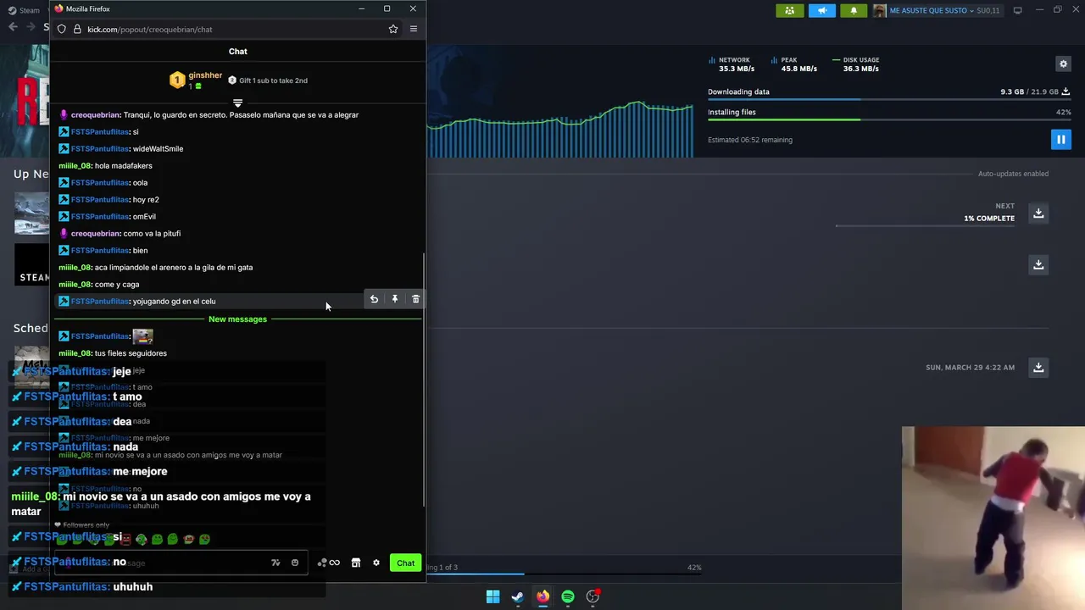
Task: Open the emoji picker in chat input
Action: pos(295,563)
